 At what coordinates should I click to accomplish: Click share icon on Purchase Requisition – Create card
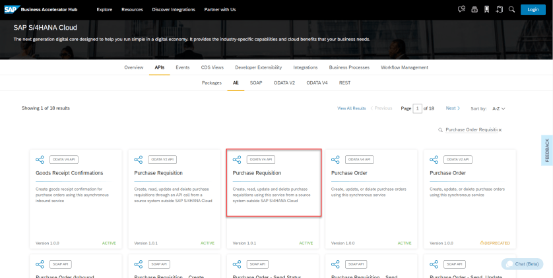point(139,264)
